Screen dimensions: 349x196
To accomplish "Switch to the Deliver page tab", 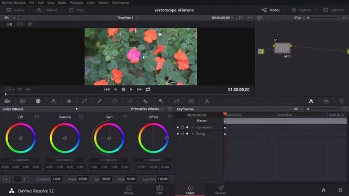I will point(220,190).
